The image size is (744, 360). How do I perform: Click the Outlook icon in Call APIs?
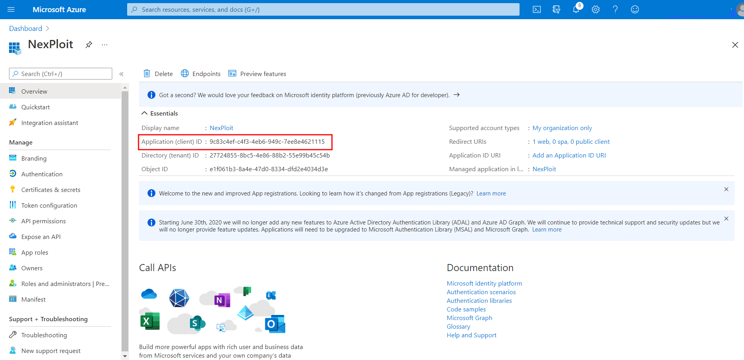tap(275, 324)
